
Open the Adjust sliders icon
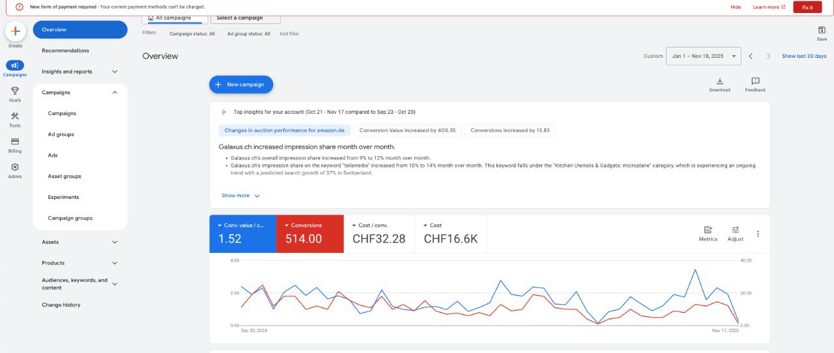735,229
